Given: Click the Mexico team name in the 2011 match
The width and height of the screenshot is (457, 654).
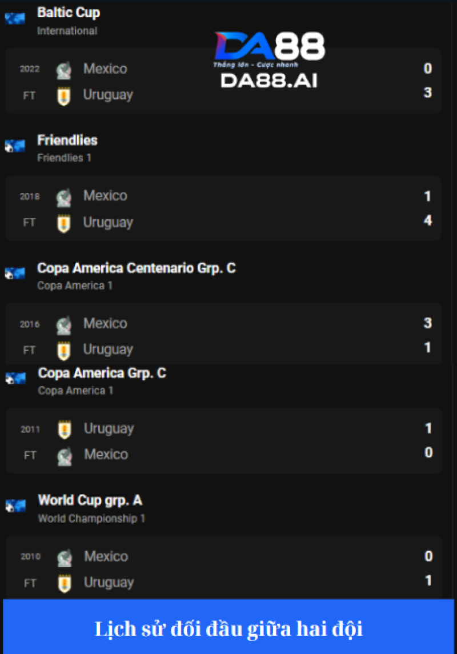Looking at the screenshot, I should [106, 454].
